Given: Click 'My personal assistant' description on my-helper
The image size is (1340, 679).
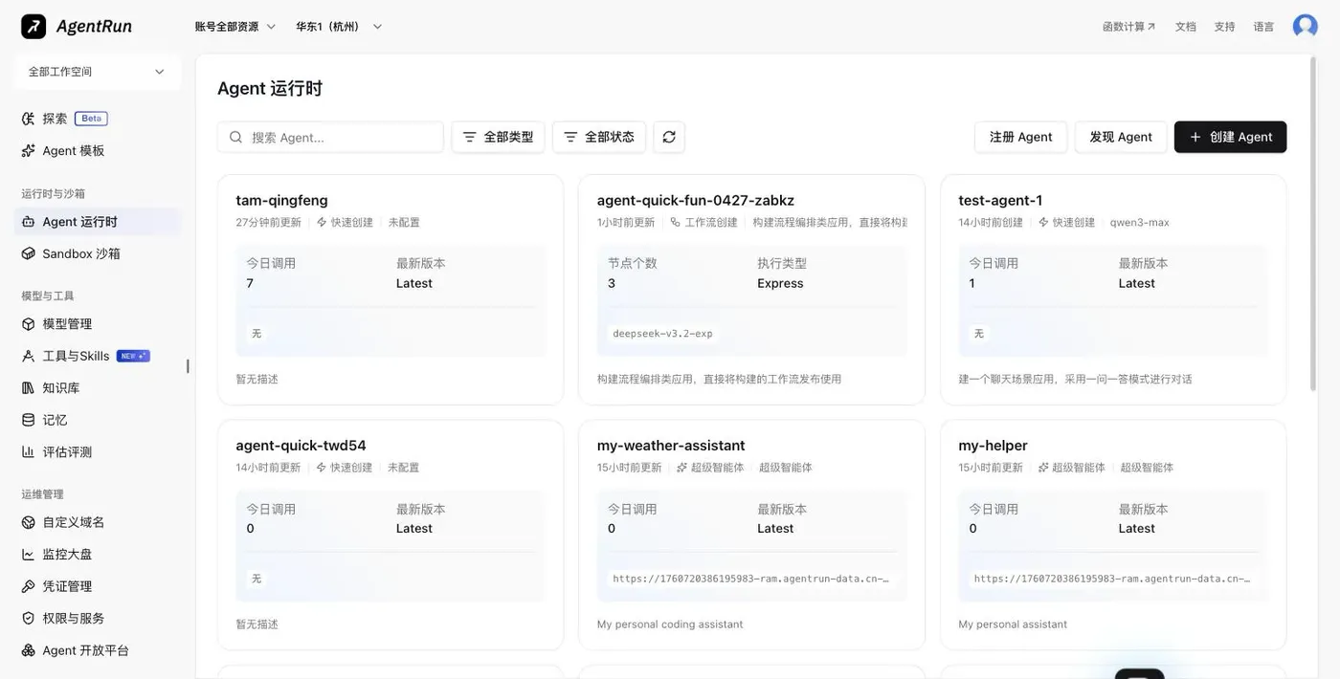Looking at the screenshot, I should (1013, 624).
